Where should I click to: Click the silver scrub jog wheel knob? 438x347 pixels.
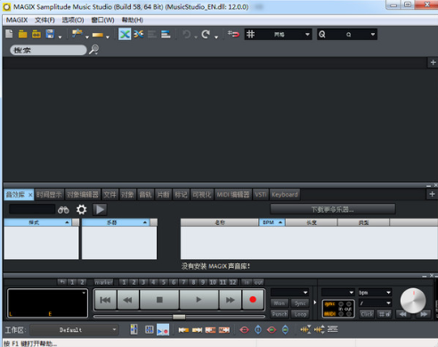(413, 301)
